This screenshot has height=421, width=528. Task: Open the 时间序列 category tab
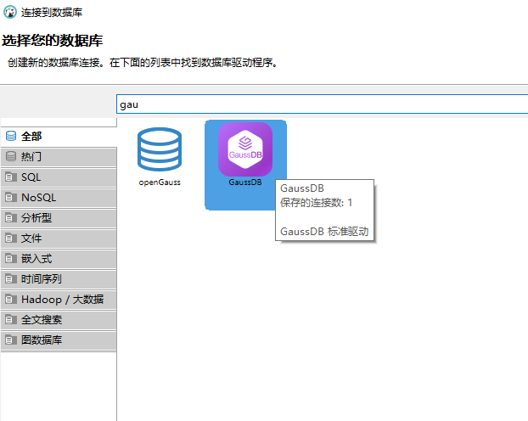pos(59,279)
